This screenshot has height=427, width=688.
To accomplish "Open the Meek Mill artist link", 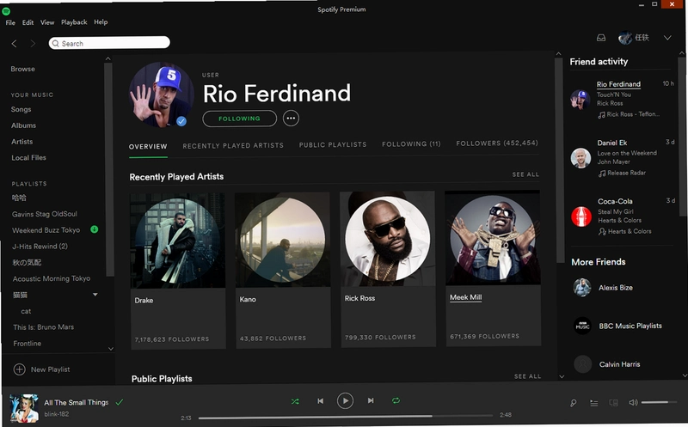I will coord(465,297).
